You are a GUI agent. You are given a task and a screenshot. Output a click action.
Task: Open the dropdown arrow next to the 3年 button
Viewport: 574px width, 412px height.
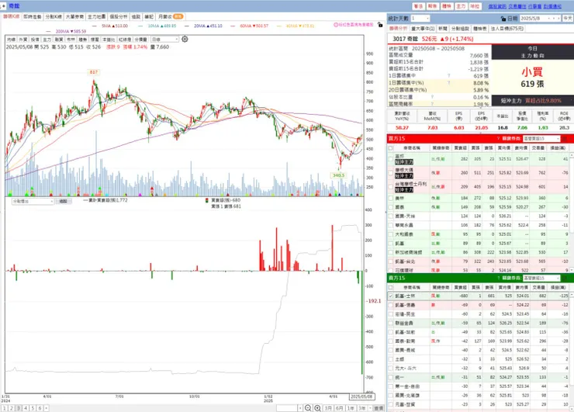coord(371,408)
